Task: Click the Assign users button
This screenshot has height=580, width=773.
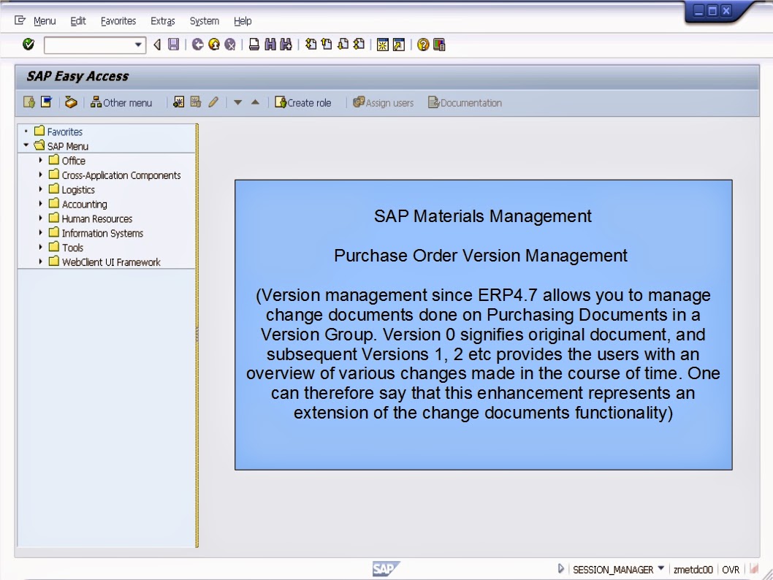Action: click(383, 102)
